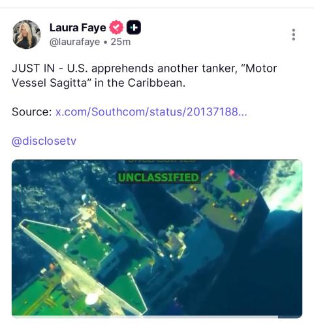Open the @disclosetv mention
The width and height of the screenshot is (314, 326).
coord(44,141)
